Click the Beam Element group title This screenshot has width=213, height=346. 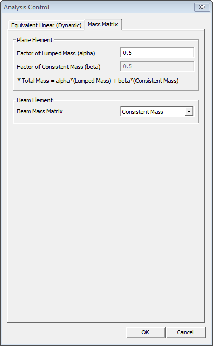35,100
